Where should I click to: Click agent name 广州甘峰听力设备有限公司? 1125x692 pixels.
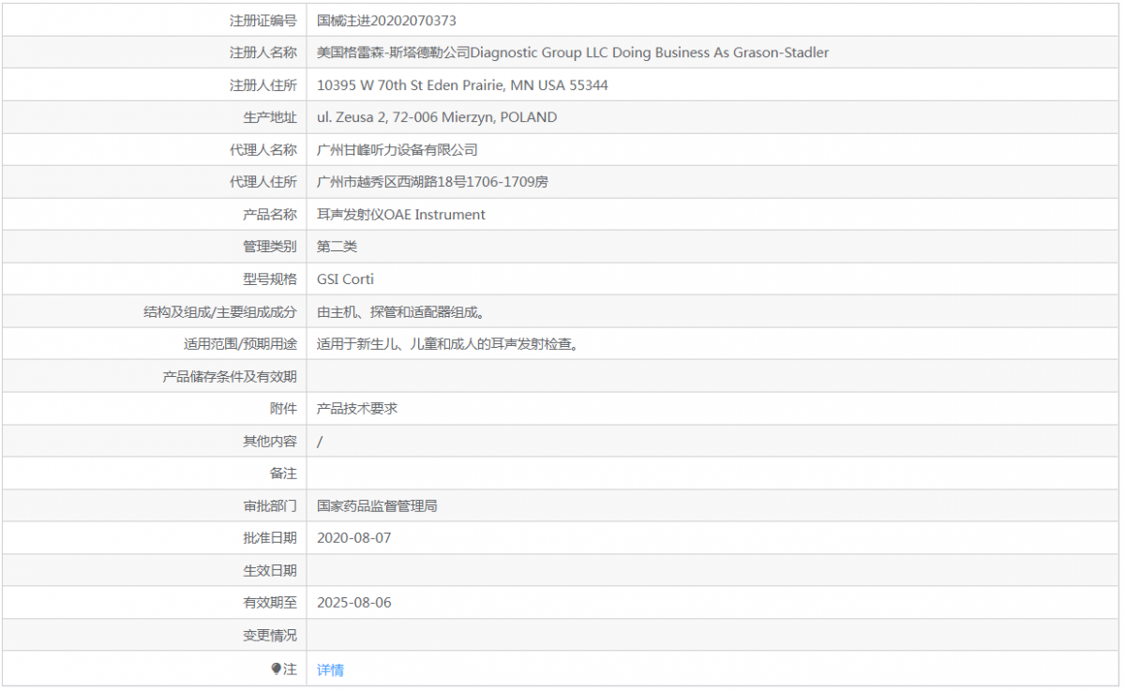click(397, 150)
